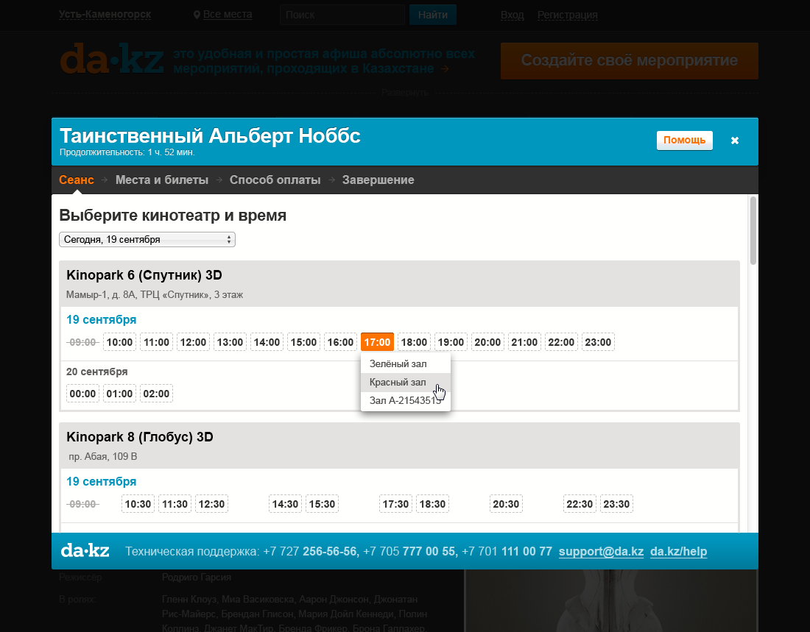810x632 pixels.
Task: Go to Завершение step
Action: (x=378, y=180)
